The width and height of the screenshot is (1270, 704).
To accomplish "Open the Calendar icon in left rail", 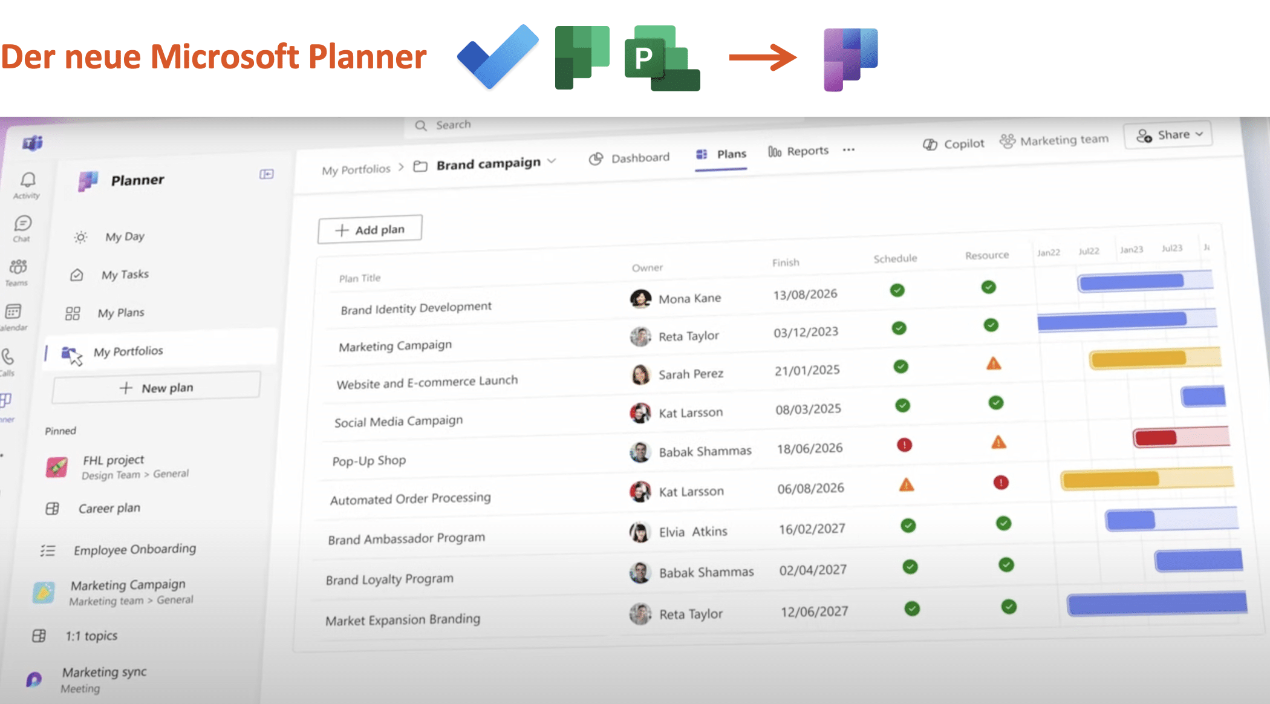I will (13, 311).
